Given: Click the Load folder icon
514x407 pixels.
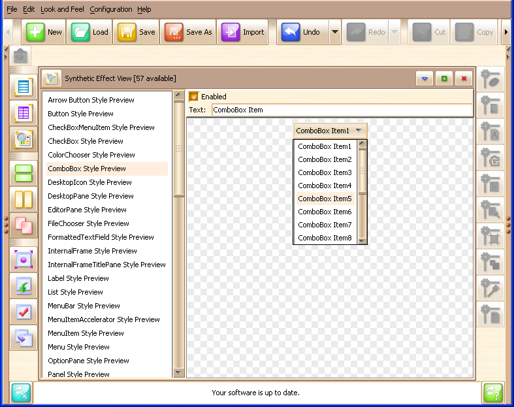Looking at the screenshot, I should click(x=80, y=32).
